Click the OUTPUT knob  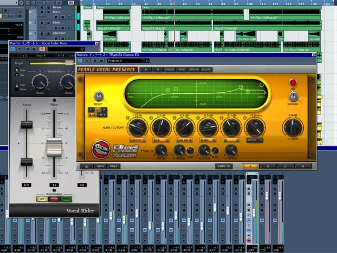pos(293,128)
